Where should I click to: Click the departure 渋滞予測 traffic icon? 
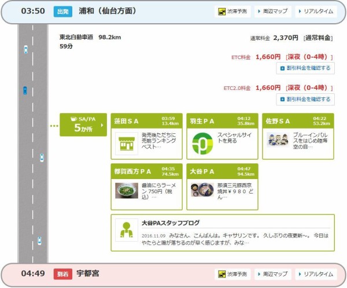coord(222,12)
